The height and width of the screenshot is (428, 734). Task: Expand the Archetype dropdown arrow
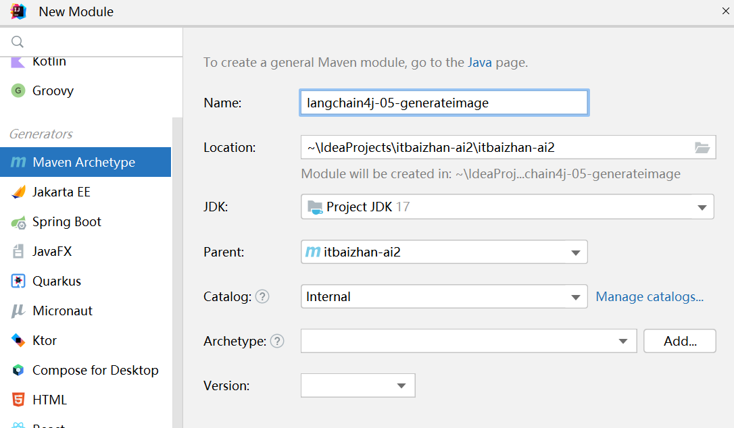tap(623, 342)
